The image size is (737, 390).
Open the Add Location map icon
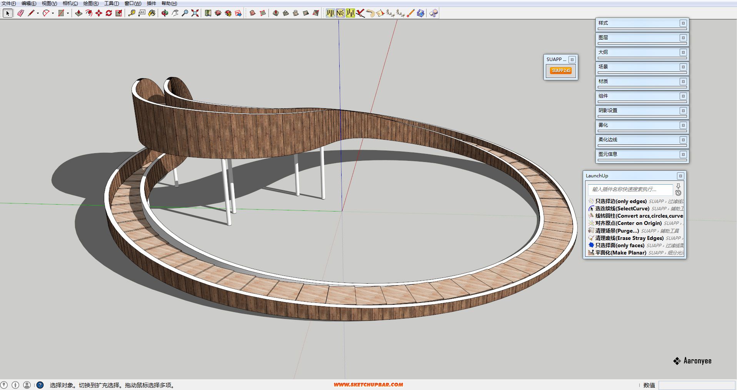[208, 13]
